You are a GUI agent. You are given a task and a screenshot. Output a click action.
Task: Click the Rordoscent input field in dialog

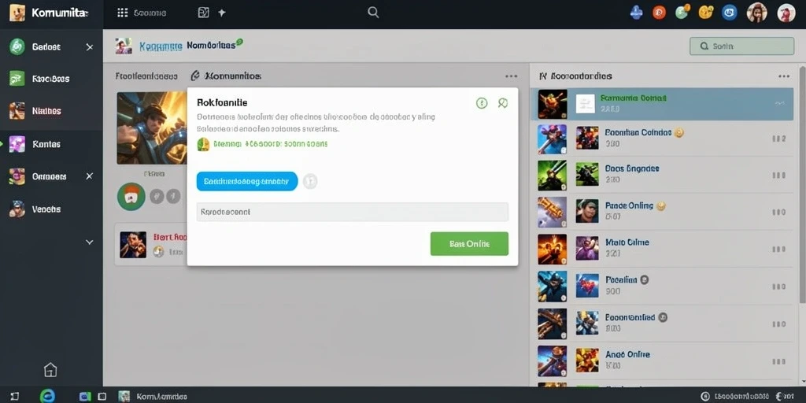point(353,212)
